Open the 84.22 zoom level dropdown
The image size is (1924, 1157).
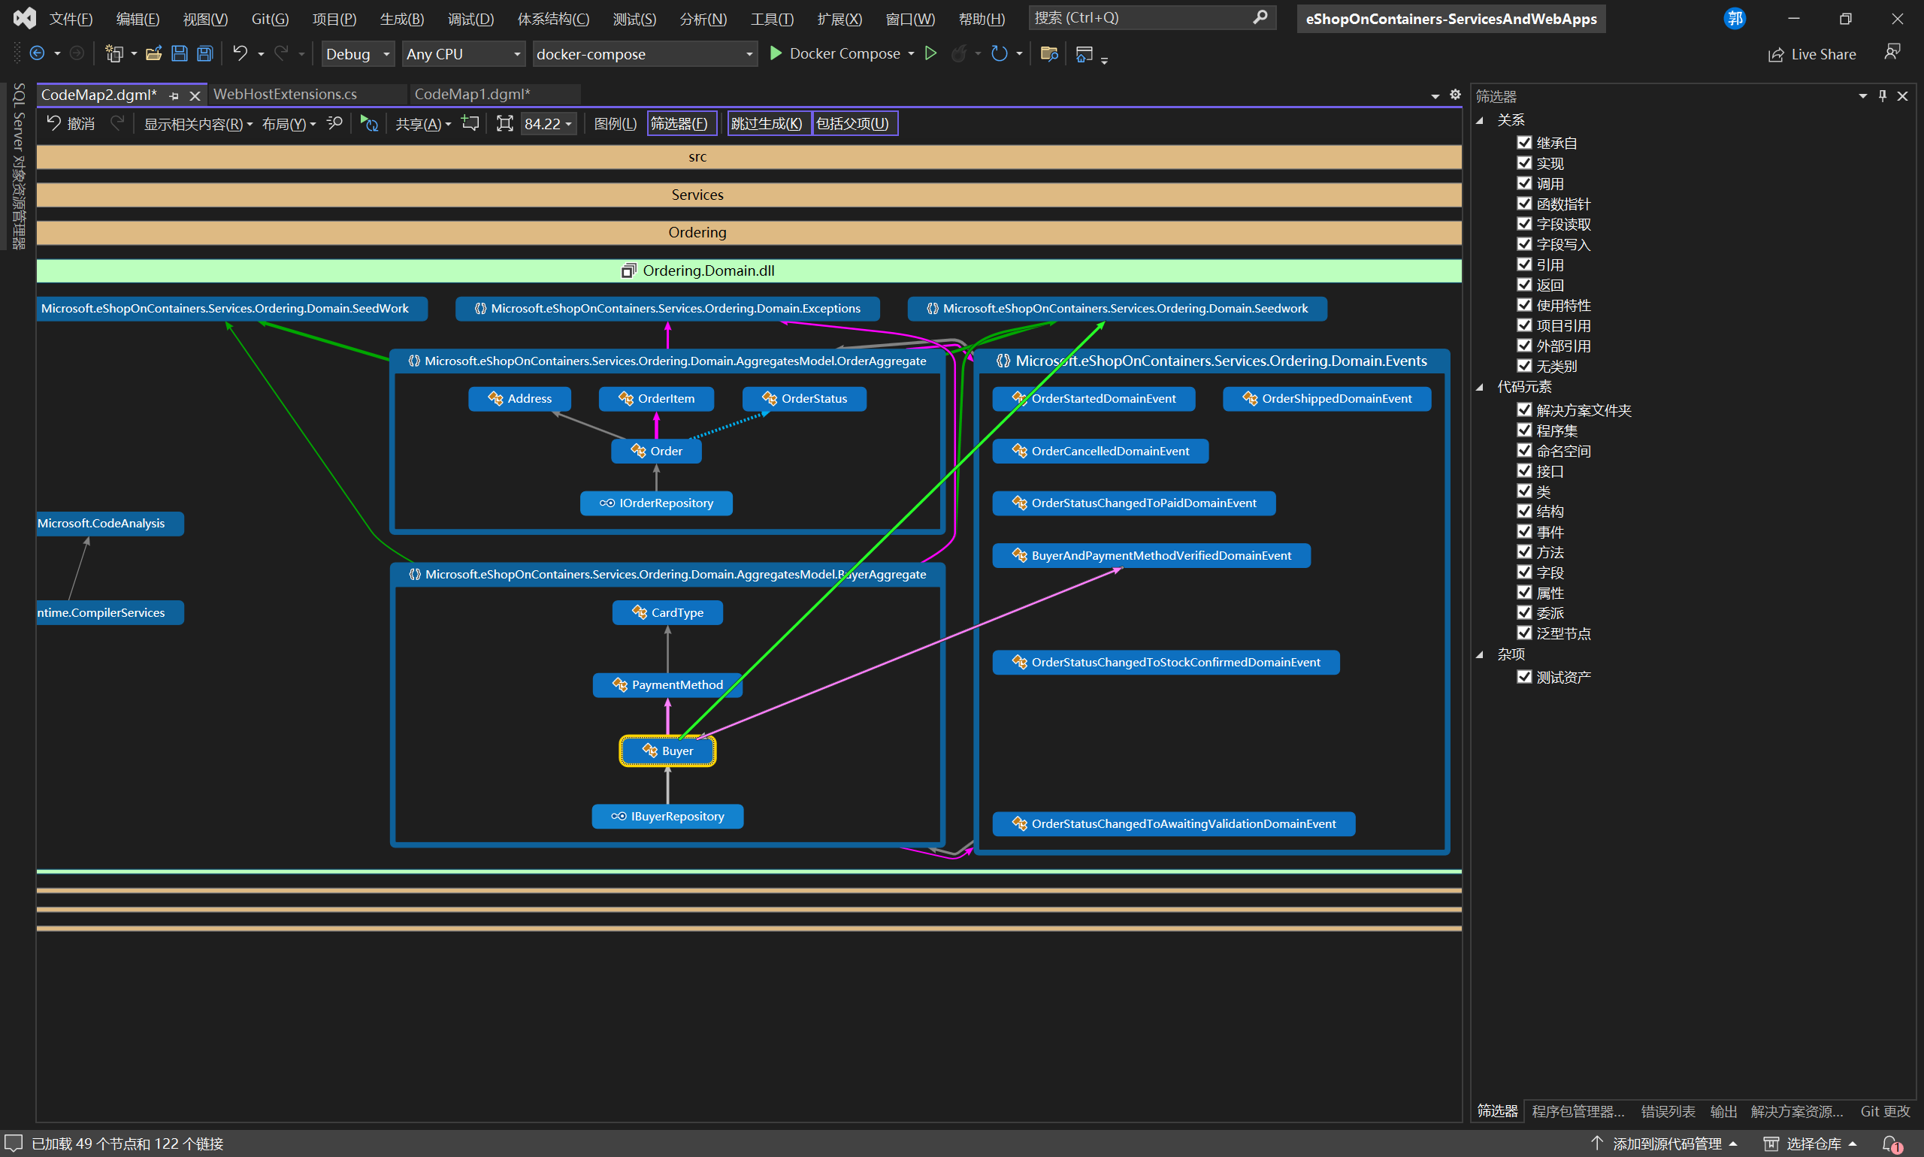pyautogui.click(x=549, y=124)
